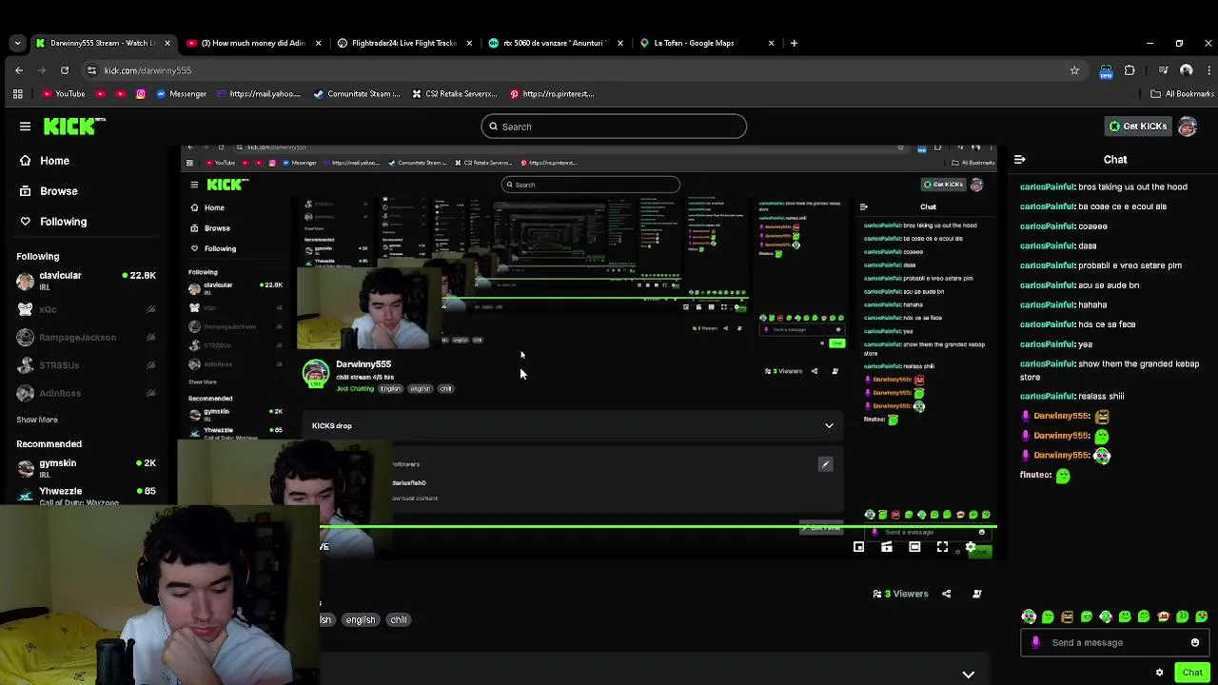Insert the fifth headset emote
The width and height of the screenshot is (1218, 685).
1106,616
